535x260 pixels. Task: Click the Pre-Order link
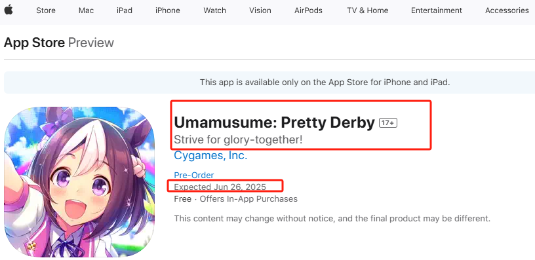click(194, 175)
